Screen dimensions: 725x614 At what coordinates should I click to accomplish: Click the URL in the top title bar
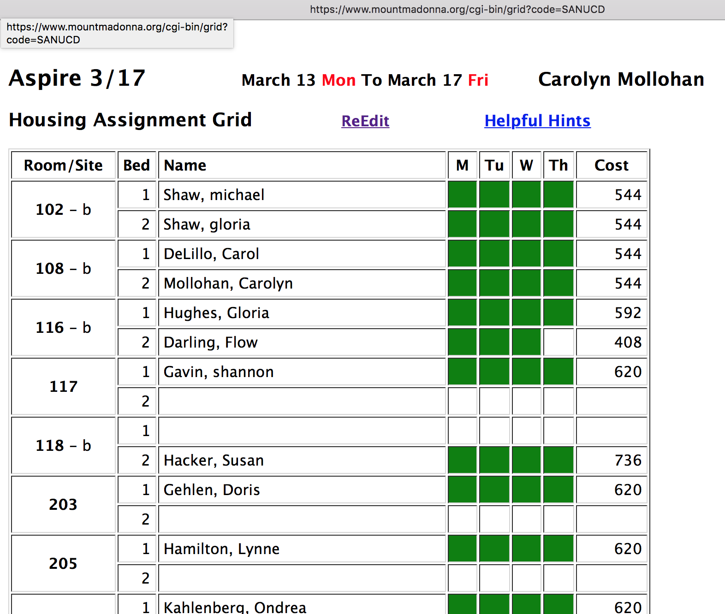coord(457,9)
